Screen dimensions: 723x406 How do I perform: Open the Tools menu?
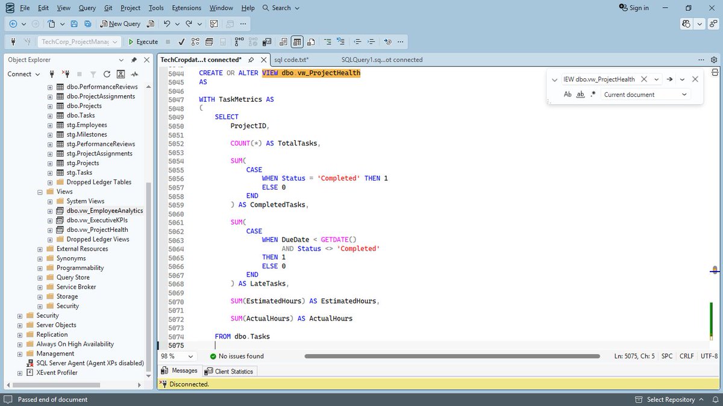coord(156,8)
